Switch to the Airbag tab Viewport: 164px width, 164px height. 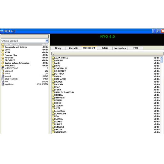[x=58, y=48]
